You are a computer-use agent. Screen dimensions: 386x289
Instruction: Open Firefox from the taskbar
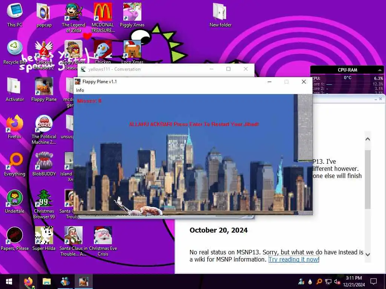pos(29,281)
